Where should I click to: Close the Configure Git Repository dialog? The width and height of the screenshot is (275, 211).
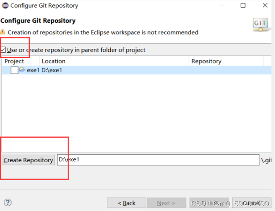tap(265, 5)
